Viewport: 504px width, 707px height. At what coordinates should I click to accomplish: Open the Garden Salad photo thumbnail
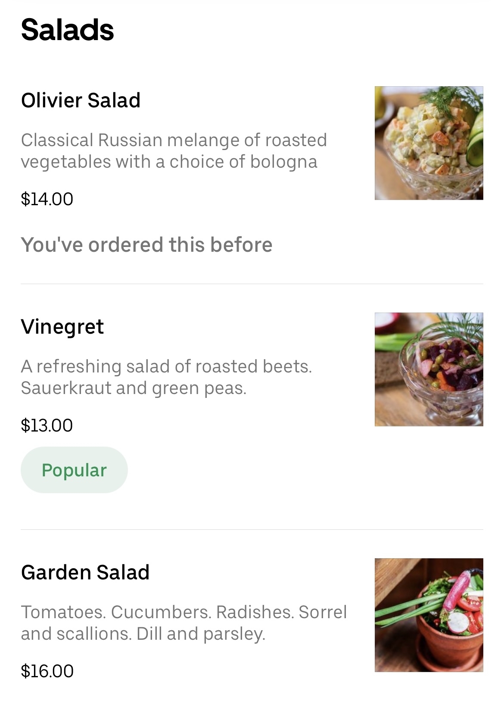click(x=429, y=615)
